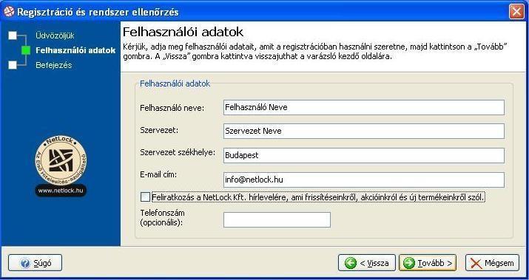Click the large Felhasználói adatok page heading
The image size is (529, 280).
[183, 32]
